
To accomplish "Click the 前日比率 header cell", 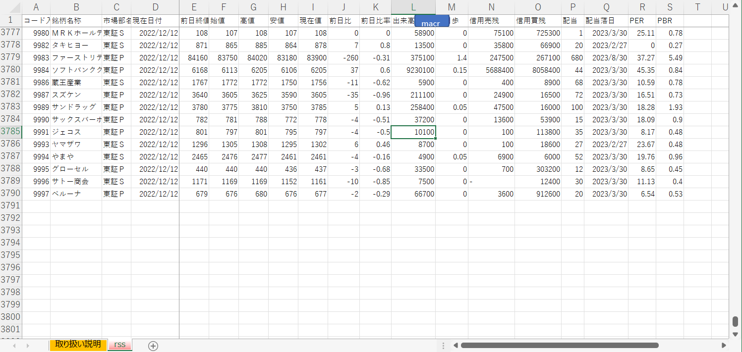I will (x=375, y=21).
